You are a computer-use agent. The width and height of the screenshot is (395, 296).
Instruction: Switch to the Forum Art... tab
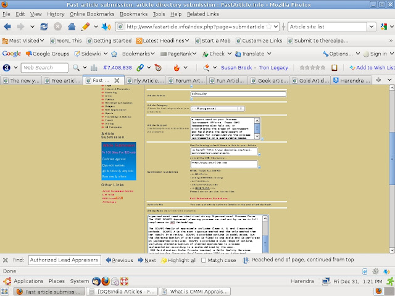(x=189, y=80)
